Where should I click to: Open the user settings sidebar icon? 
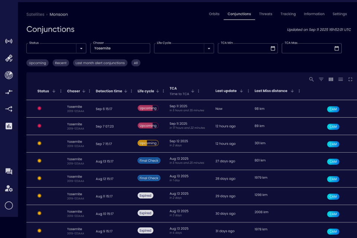pyautogui.click(x=9, y=188)
